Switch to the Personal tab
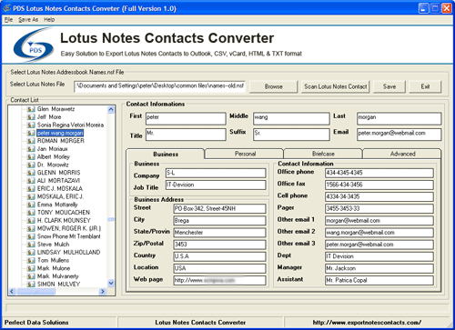Screen dimensions: 455x330 [x=245, y=154]
